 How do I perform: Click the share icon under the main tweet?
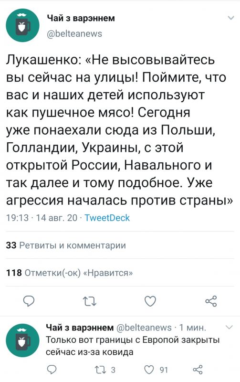point(211,301)
